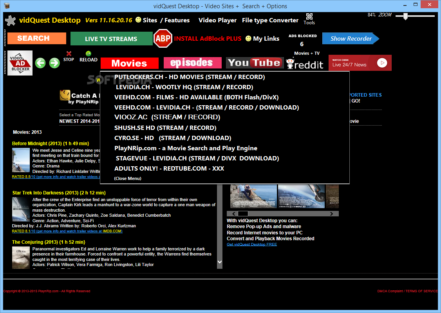Select SHUSH.SE HD entry

coord(165,128)
